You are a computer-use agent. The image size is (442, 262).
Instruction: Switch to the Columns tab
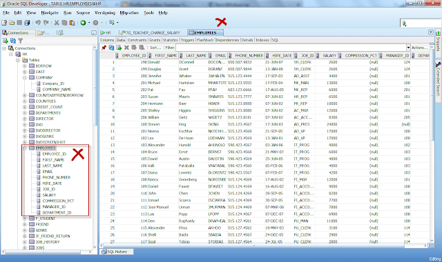pyautogui.click(x=107, y=40)
